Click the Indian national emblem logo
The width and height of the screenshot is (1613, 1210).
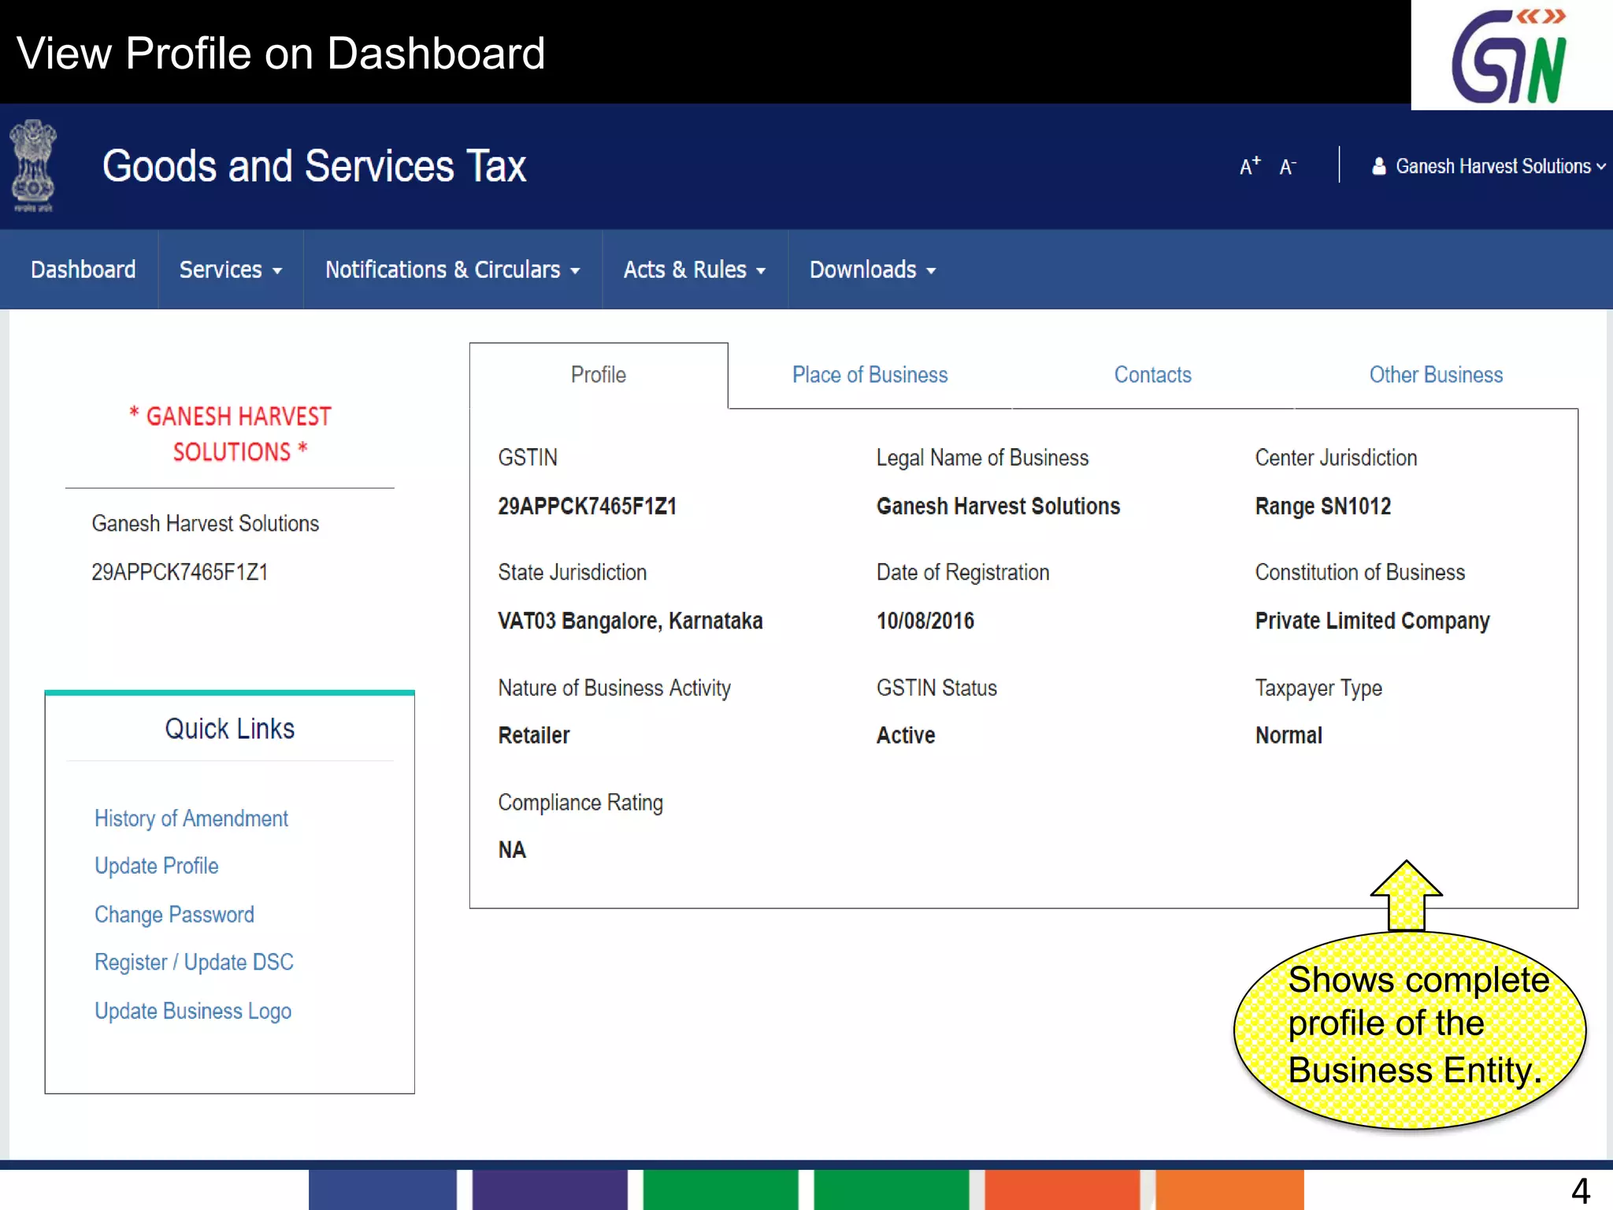coord(33,165)
